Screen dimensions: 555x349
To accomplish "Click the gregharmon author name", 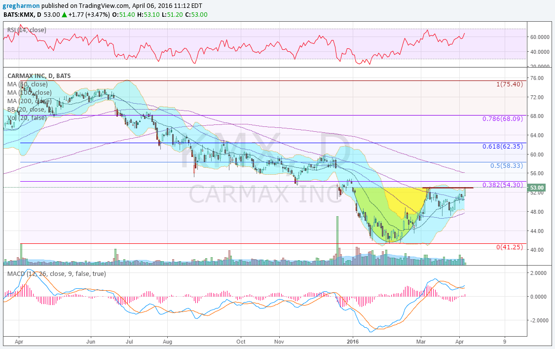I will tap(22, 5).
